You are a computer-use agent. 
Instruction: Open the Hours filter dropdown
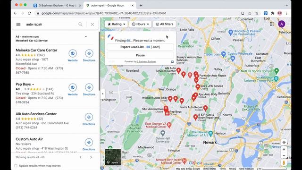pos(140,24)
